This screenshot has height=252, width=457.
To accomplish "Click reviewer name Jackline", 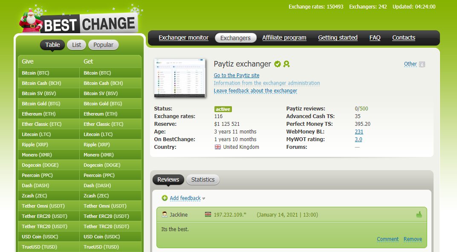I will pyautogui.click(x=179, y=214).
